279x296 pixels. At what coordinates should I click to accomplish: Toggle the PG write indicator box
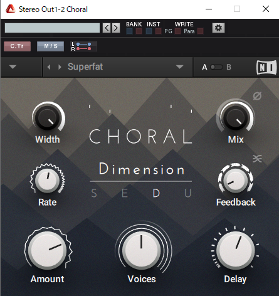(x=177, y=31)
